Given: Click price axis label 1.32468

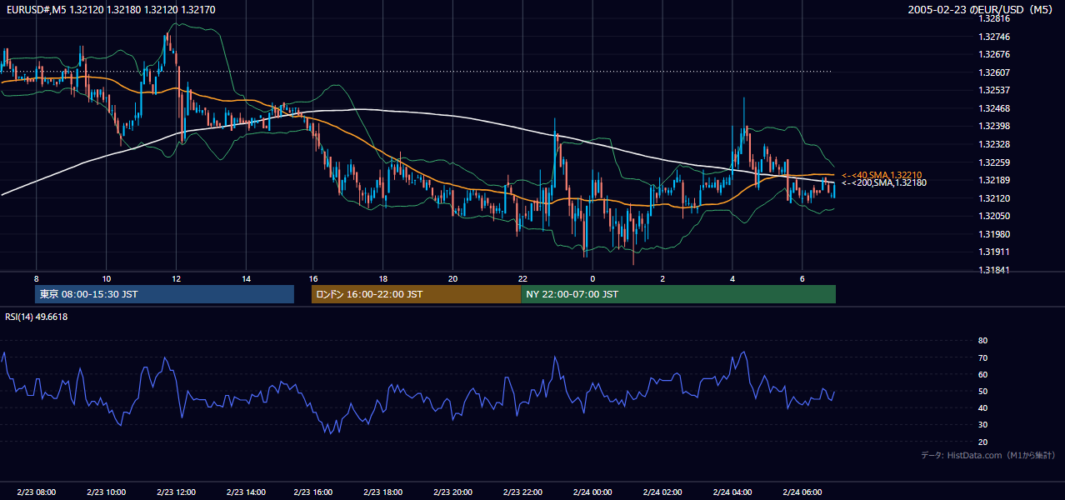Looking at the screenshot, I should 994,108.
